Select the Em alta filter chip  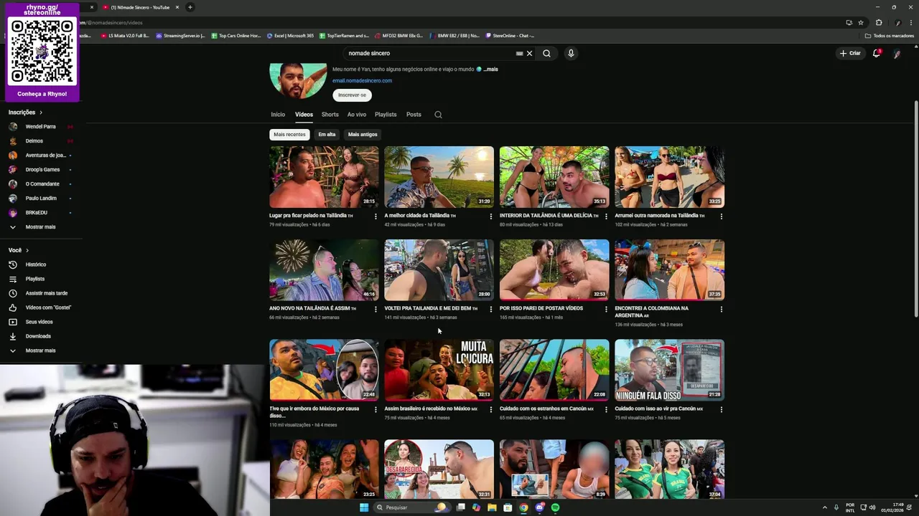click(x=327, y=135)
